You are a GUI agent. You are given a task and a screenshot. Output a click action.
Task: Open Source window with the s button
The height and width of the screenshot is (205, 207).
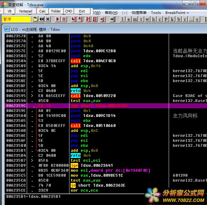pyautogui.click(x=197, y=19)
